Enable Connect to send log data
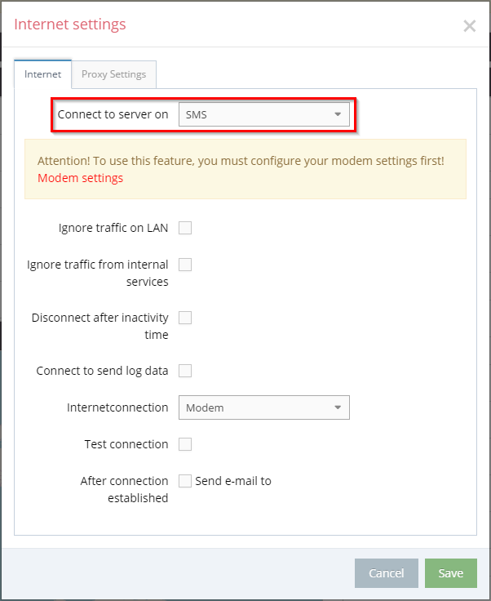Screen dimensions: 491x601 tap(185, 371)
